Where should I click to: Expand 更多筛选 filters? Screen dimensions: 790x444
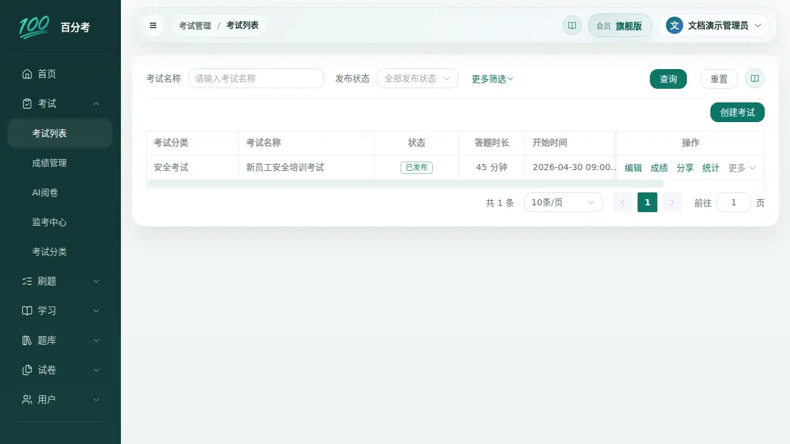493,79
